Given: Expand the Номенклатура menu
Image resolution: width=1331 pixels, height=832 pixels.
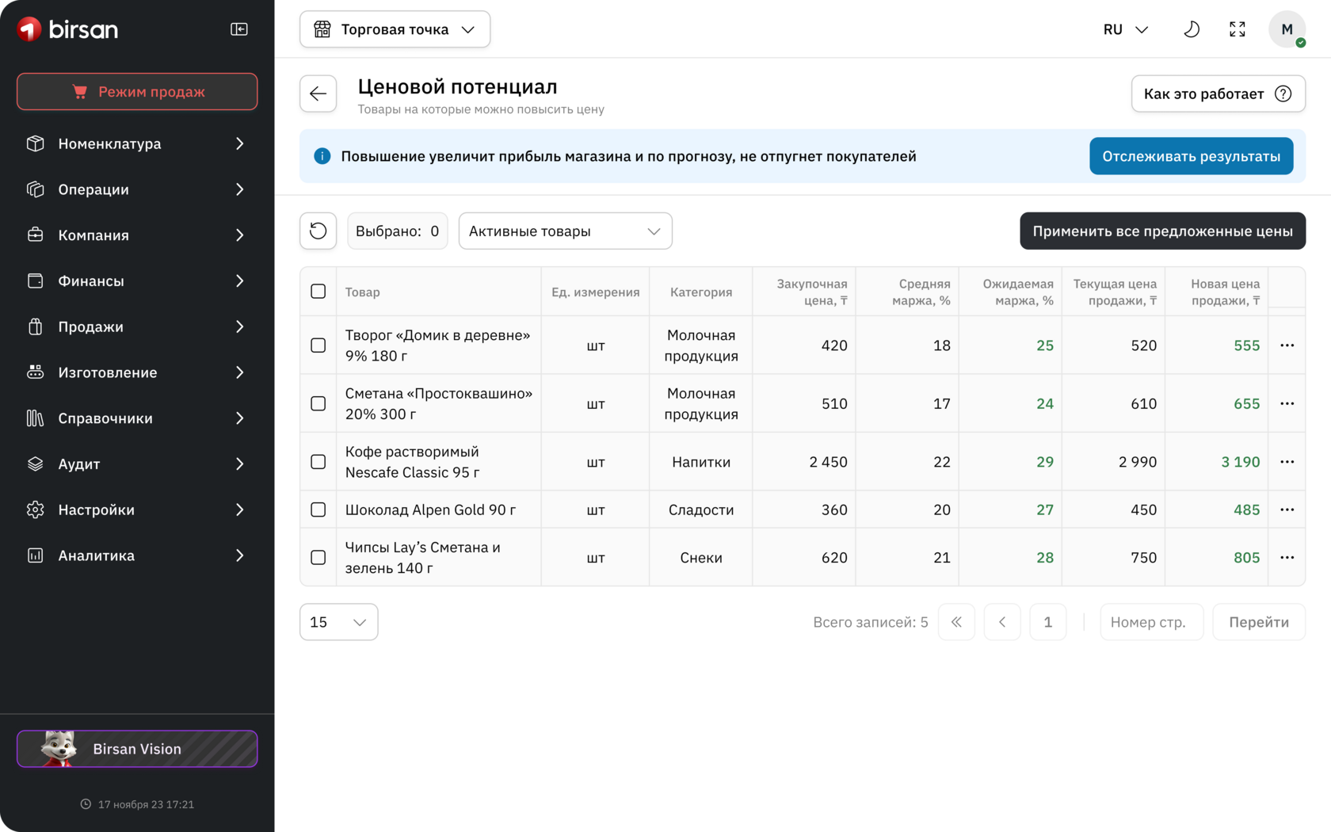Looking at the screenshot, I should [x=137, y=143].
